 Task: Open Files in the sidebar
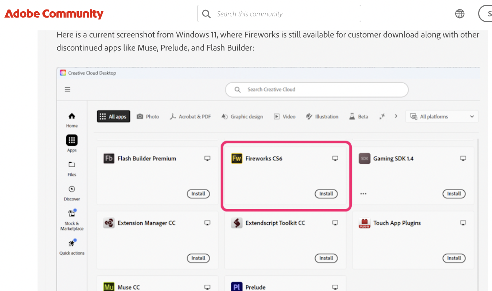[x=72, y=169]
